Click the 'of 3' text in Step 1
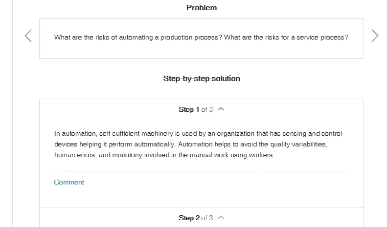The height and width of the screenshot is (227, 387). click(207, 109)
